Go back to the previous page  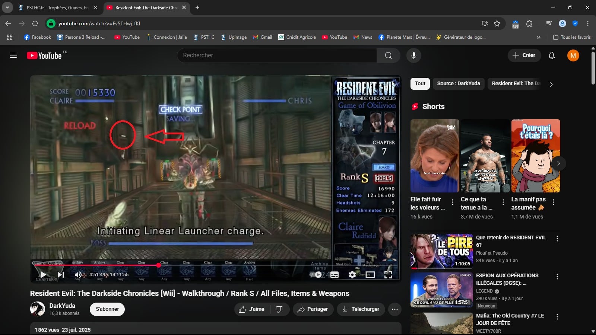click(x=8, y=23)
